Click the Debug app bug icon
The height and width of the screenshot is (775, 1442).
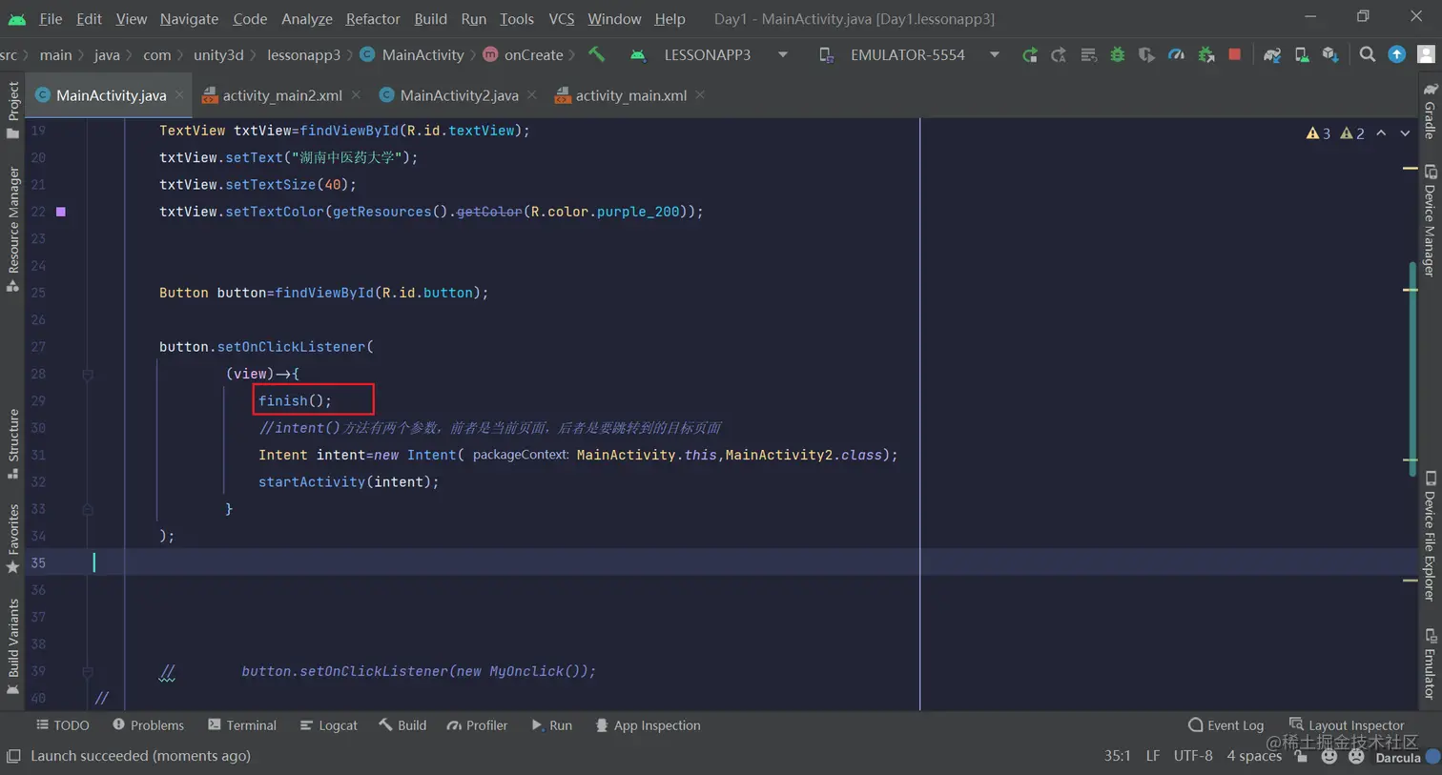pyautogui.click(x=1118, y=55)
